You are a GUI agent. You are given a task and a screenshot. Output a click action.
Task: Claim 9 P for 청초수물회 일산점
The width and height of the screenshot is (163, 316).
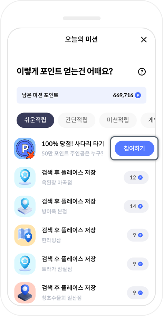point(138,293)
